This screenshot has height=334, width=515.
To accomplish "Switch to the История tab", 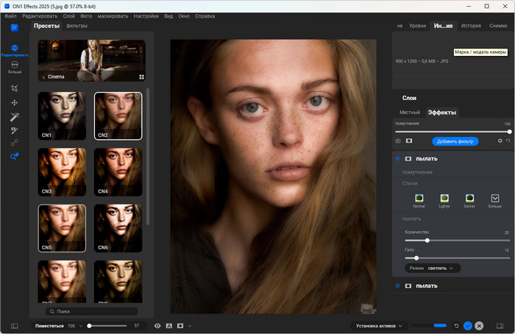I will pos(471,26).
